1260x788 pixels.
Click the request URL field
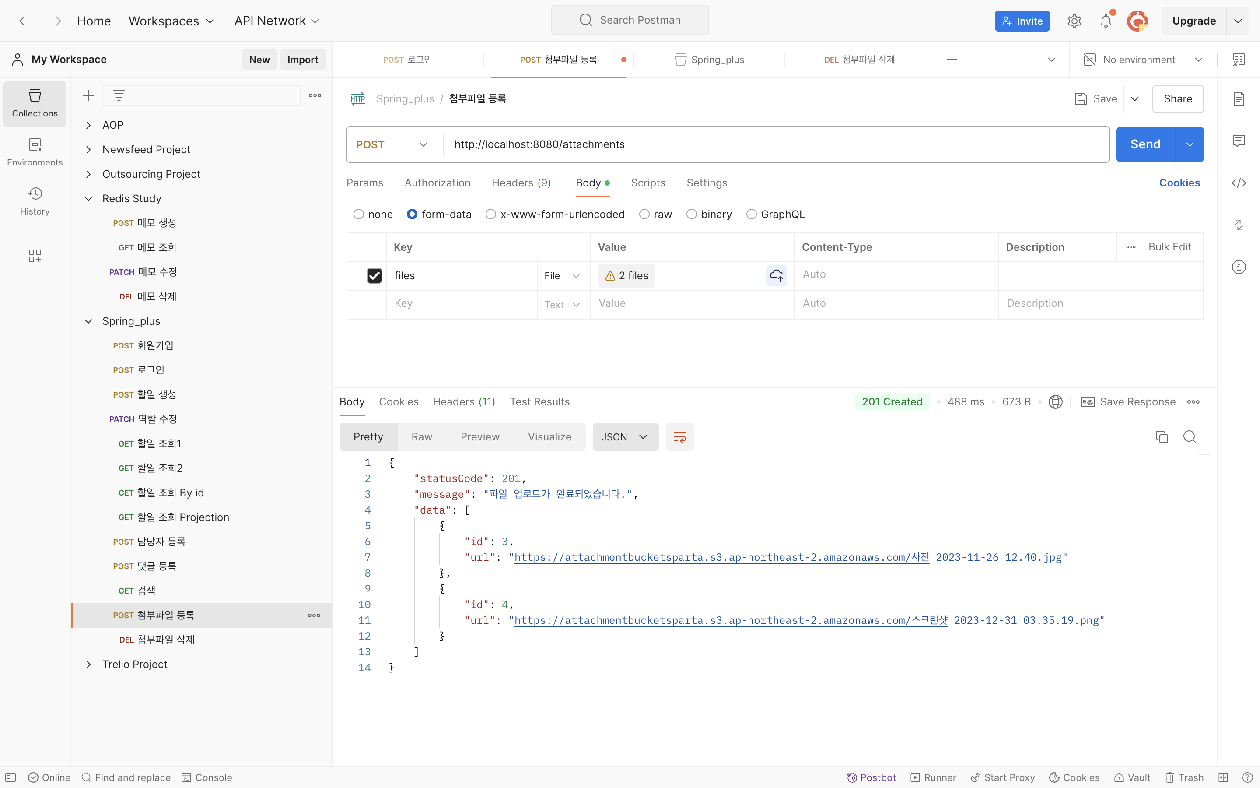776,144
